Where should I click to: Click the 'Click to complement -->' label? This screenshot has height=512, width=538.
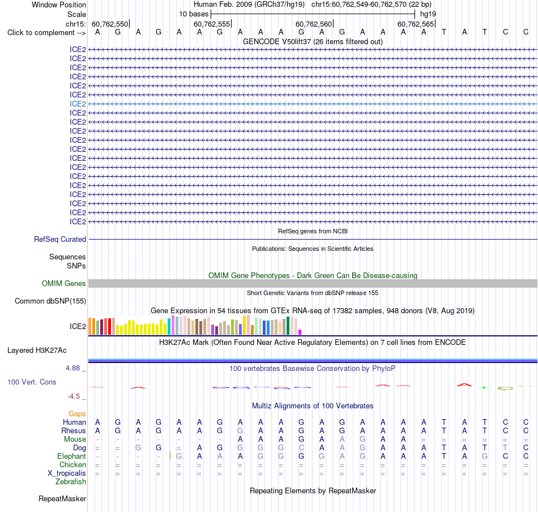pyautogui.click(x=46, y=33)
